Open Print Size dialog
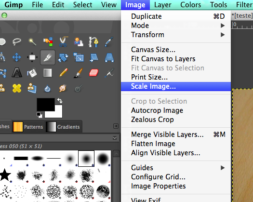This screenshot has height=202, width=253. (x=176, y=77)
